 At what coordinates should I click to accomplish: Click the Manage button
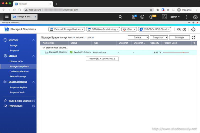pos(179,37)
